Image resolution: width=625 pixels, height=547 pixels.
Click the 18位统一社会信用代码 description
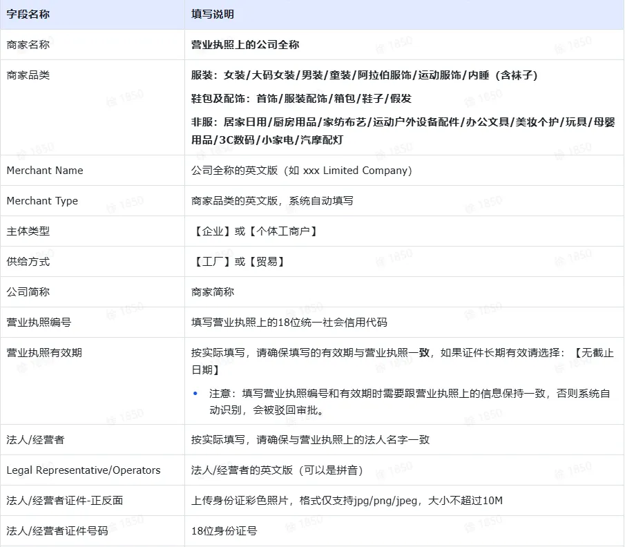click(x=289, y=322)
